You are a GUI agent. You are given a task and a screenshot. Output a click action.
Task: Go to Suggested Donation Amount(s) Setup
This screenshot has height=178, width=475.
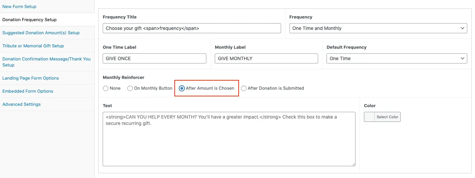(41, 33)
